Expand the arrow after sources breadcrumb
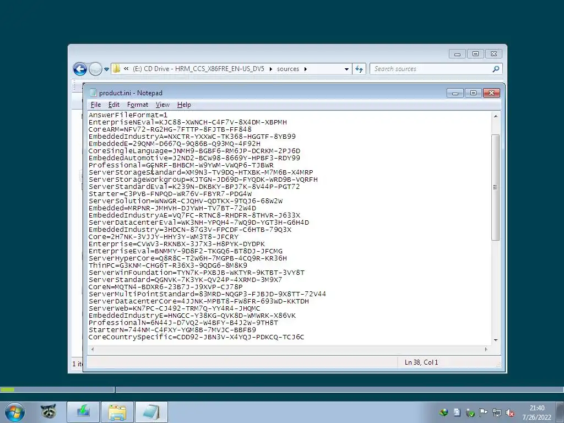 coord(305,69)
